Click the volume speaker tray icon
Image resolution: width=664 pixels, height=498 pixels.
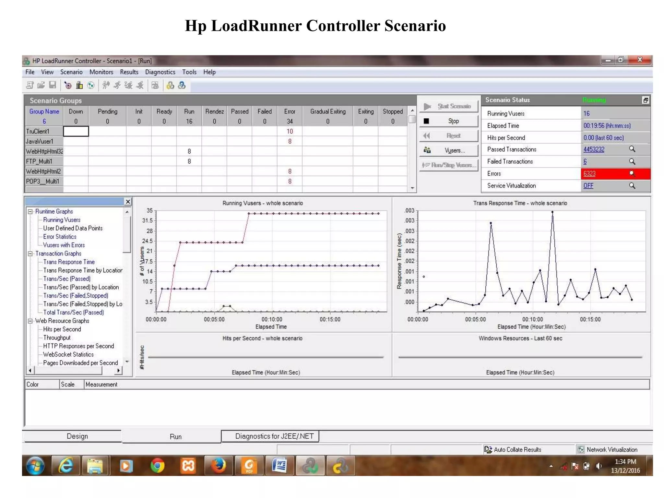[x=599, y=466]
